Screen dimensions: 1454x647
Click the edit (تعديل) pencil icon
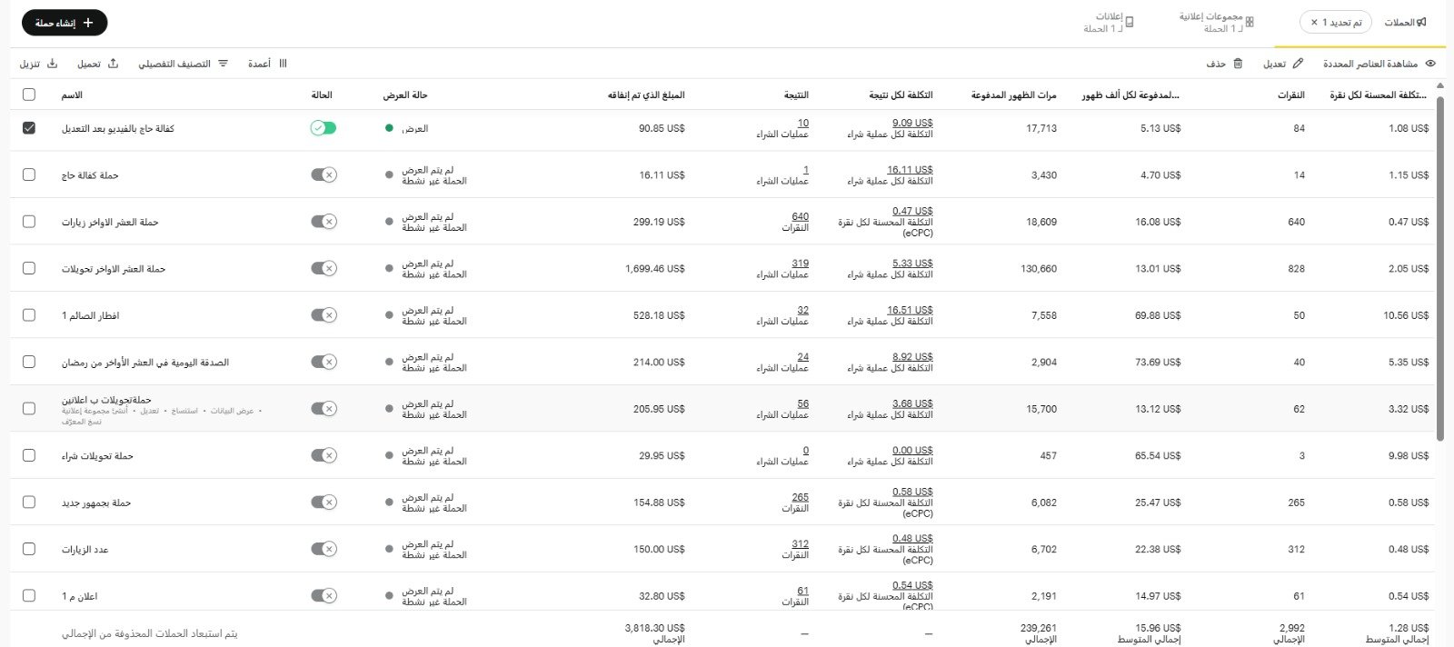pyautogui.click(x=1298, y=64)
